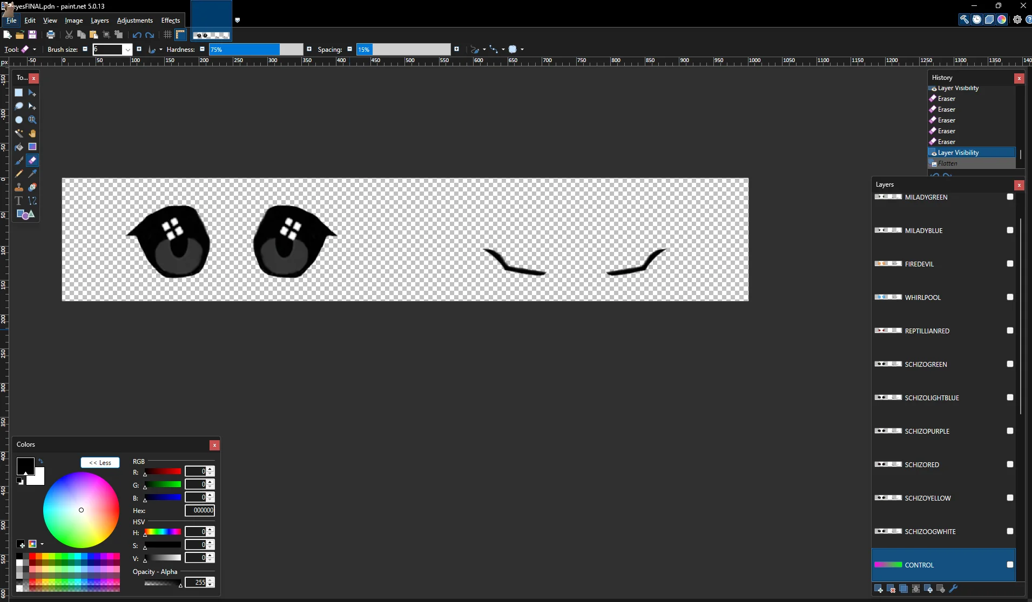Select the Magic Wand tool
This screenshot has height=602, width=1032.
19,133
